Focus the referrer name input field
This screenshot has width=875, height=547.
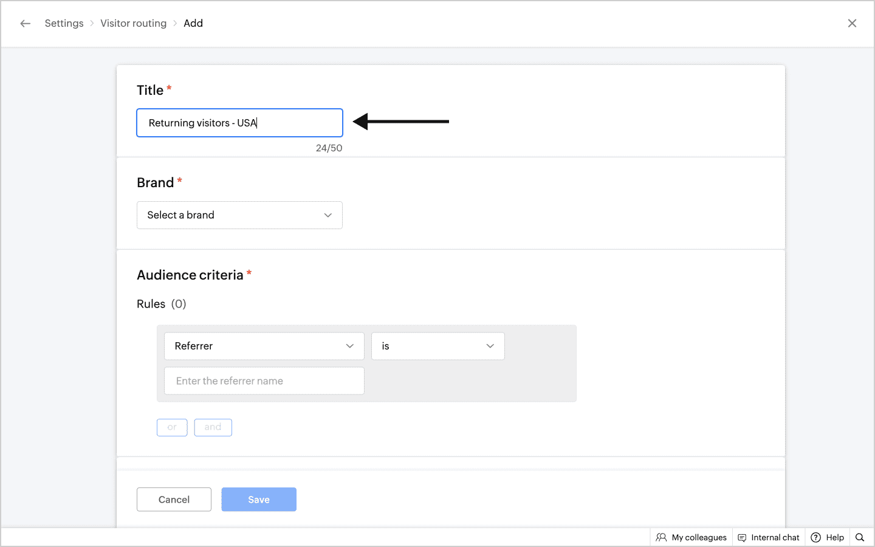point(264,381)
